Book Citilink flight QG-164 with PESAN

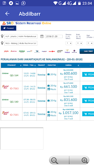click(88, 74)
